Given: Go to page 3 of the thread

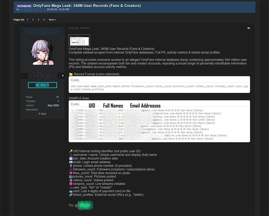Looking at the screenshot, I should (x=38, y=20).
